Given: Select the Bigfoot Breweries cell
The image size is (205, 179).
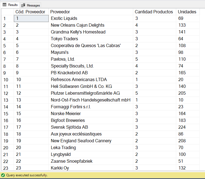Looking at the screenshot, I should pyautogui.click(x=91, y=121).
